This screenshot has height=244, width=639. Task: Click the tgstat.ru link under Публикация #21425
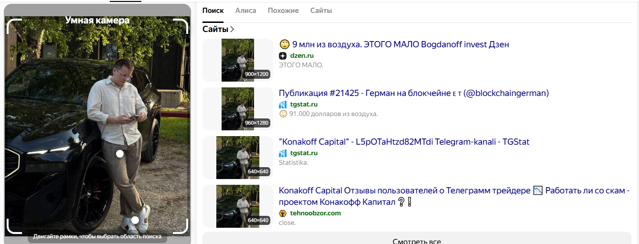coord(304,105)
